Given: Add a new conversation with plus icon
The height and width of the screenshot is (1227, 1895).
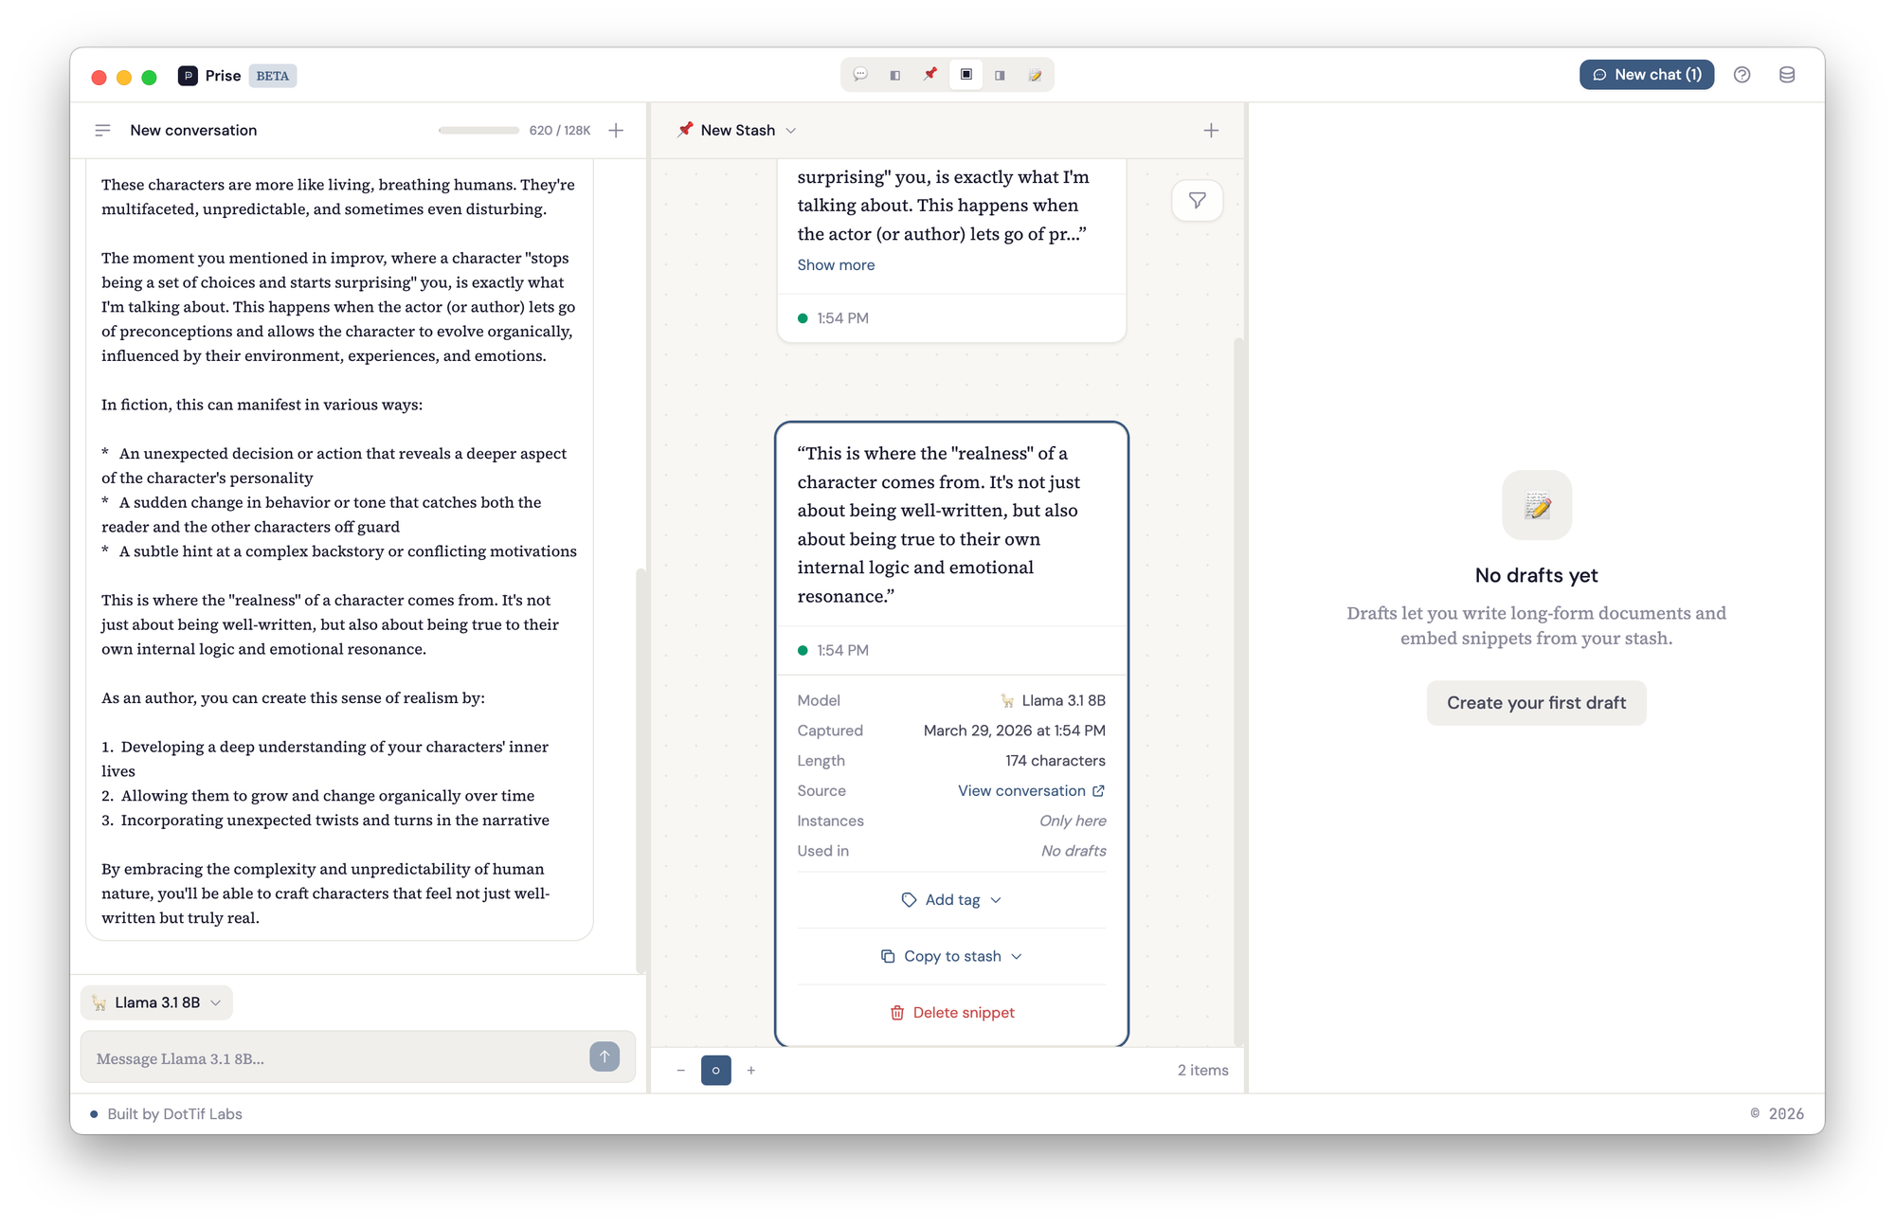Looking at the screenshot, I should tap(616, 131).
